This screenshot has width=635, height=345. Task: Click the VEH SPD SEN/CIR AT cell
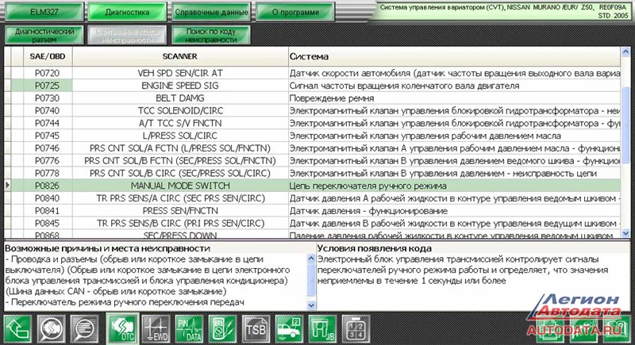click(180, 73)
